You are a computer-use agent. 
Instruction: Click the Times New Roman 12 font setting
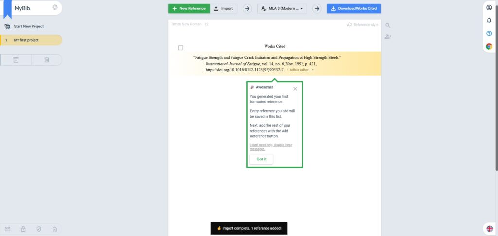tap(190, 24)
